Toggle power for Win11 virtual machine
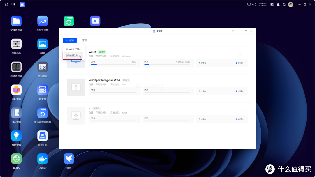This screenshot has width=315, height=177. tap(240, 54)
